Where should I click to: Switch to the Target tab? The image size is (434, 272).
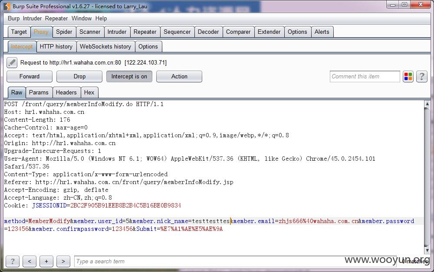point(19,32)
